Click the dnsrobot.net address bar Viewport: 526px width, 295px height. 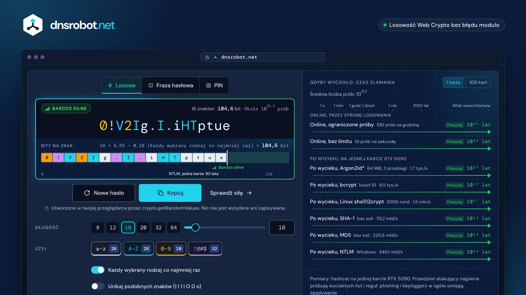[x=263, y=57]
